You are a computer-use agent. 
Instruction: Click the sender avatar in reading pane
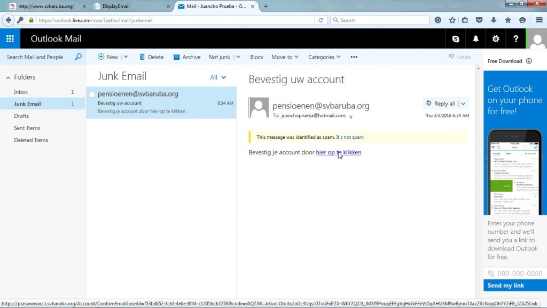coord(259,108)
